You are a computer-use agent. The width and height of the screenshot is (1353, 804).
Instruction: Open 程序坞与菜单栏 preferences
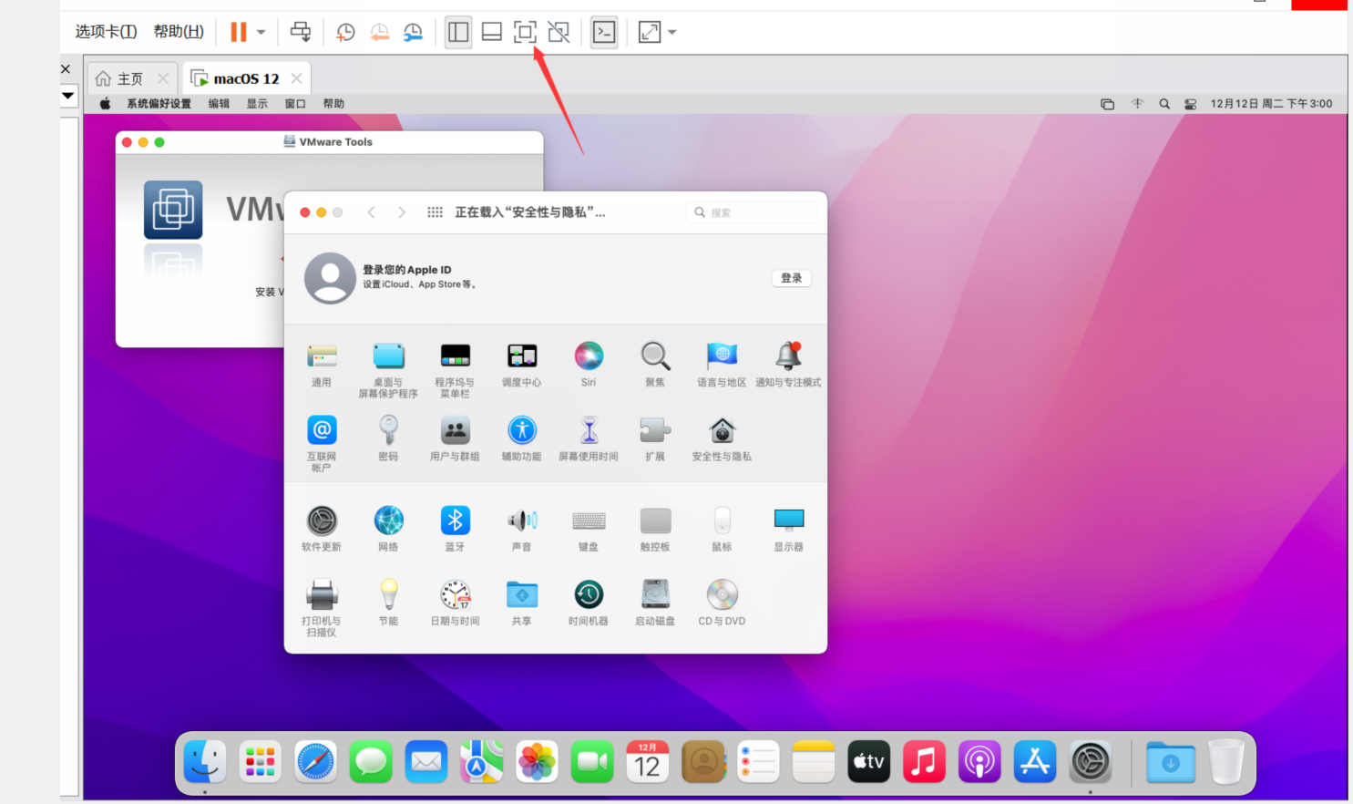click(455, 369)
